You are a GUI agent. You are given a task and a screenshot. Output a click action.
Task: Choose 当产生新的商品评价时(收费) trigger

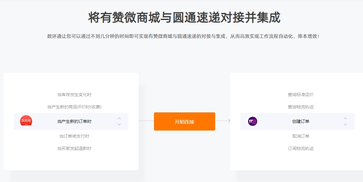(74, 107)
